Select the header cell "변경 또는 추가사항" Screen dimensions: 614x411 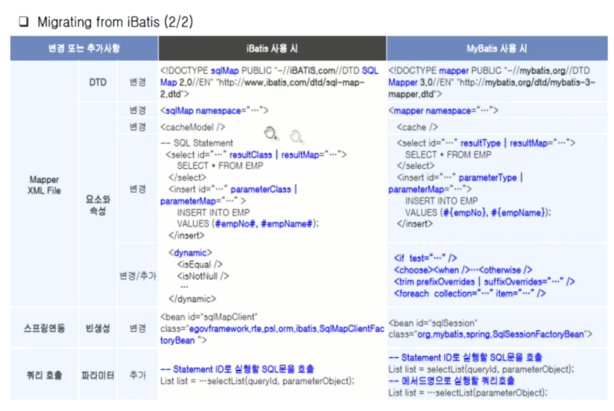coord(84,48)
